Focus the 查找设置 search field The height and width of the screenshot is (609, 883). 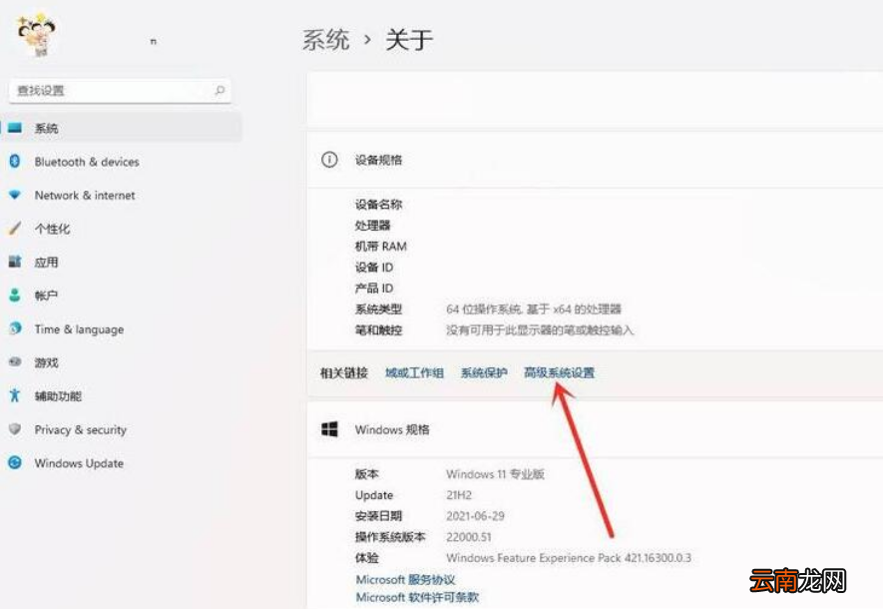coord(120,90)
